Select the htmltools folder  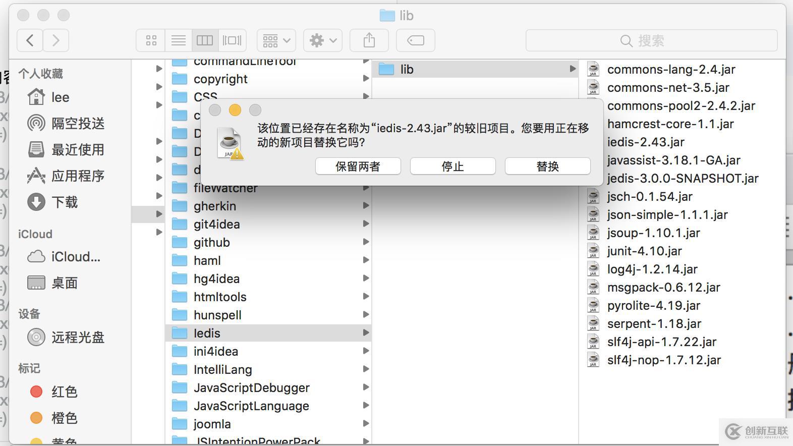(268, 297)
